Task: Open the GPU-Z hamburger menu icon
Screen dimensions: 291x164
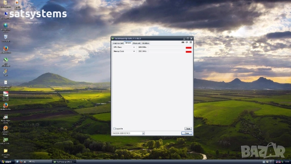Action: click(x=191, y=42)
